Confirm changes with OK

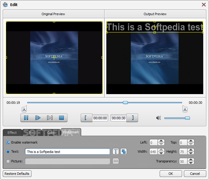coord(171,174)
